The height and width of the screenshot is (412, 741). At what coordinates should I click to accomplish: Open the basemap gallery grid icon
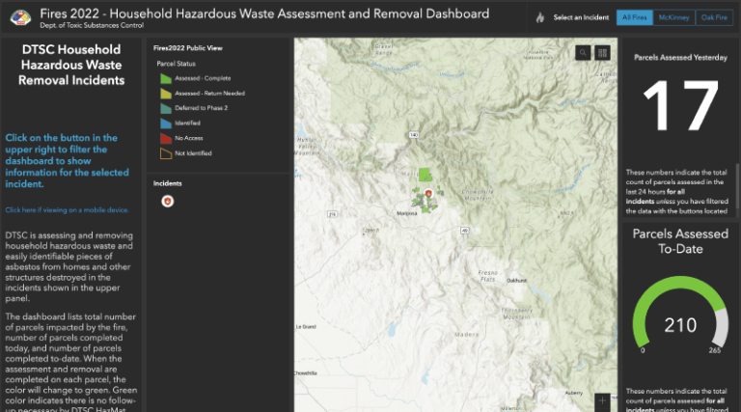603,53
